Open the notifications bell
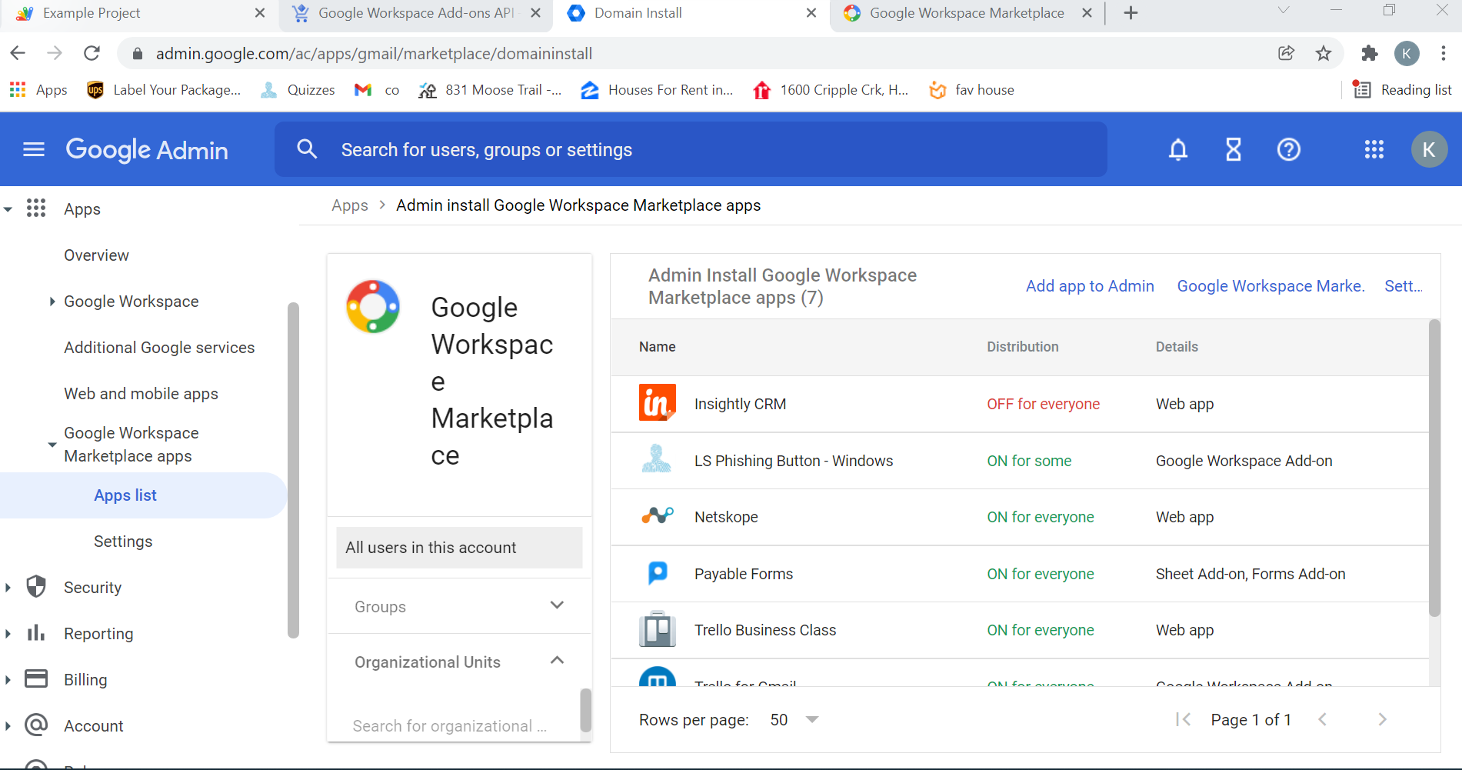 pyautogui.click(x=1178, y=149)
